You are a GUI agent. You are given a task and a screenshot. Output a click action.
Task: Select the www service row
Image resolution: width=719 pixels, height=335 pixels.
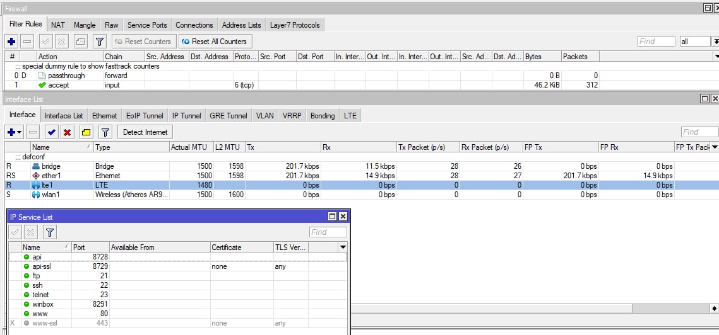(x=178, y=314)
